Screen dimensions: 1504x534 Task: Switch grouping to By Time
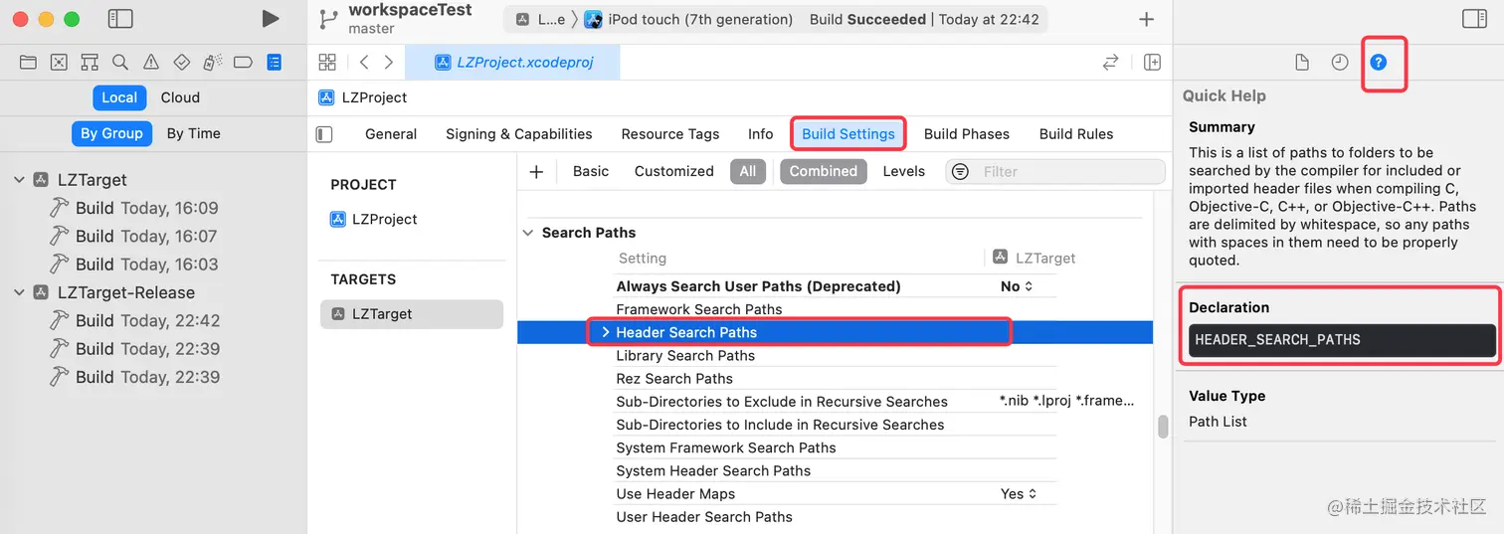(x=194, y=133)
